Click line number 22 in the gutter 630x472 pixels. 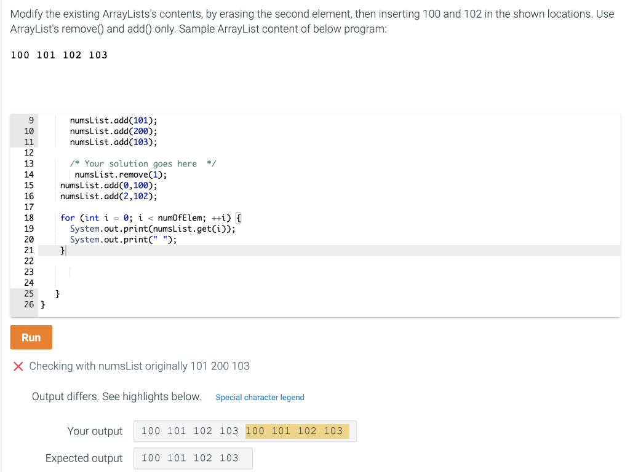tap(29, 261)
